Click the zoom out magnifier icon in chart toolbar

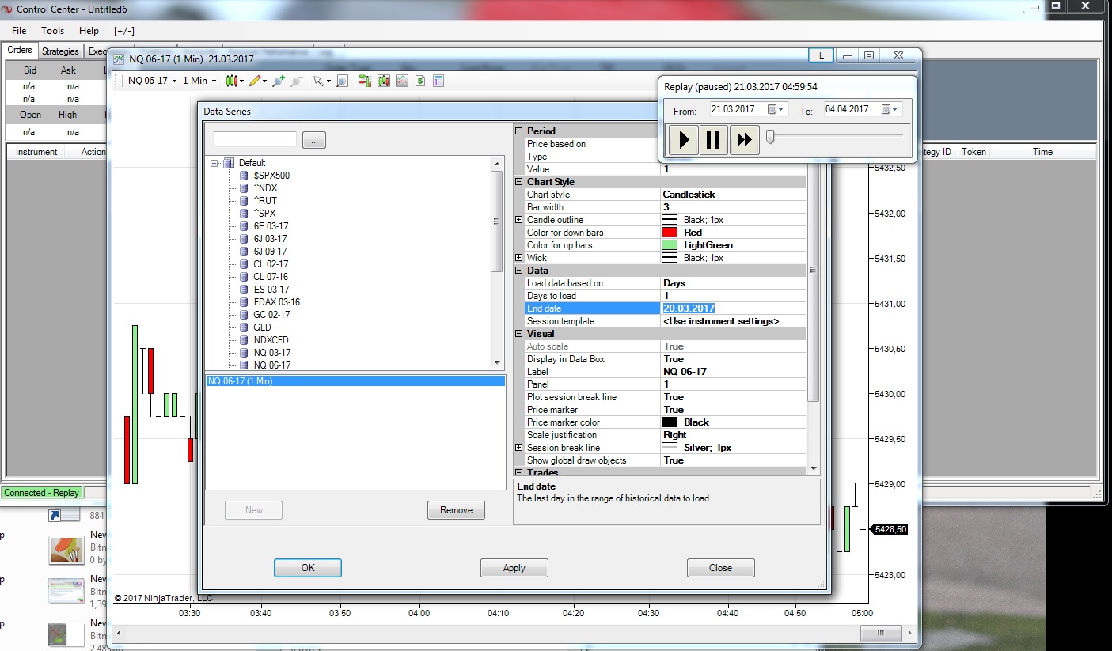click(x=296, y=81)
